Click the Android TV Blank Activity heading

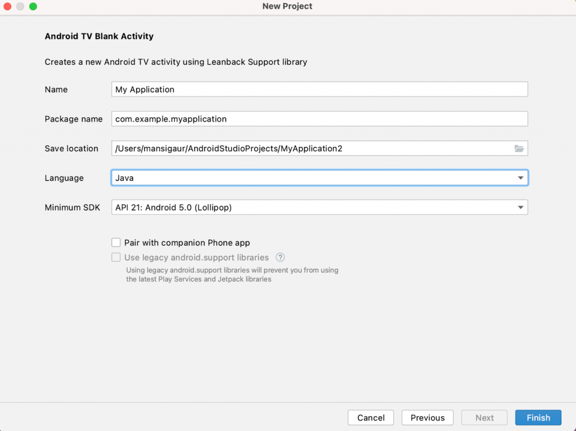click(x=99, y=37)
